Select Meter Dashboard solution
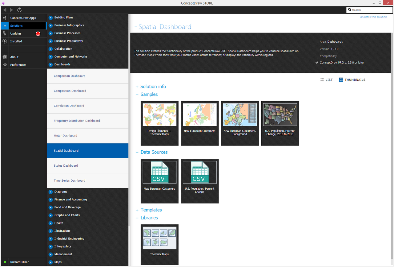The height and width of the screenshot is (267, 394). click(x=88, y=136)
